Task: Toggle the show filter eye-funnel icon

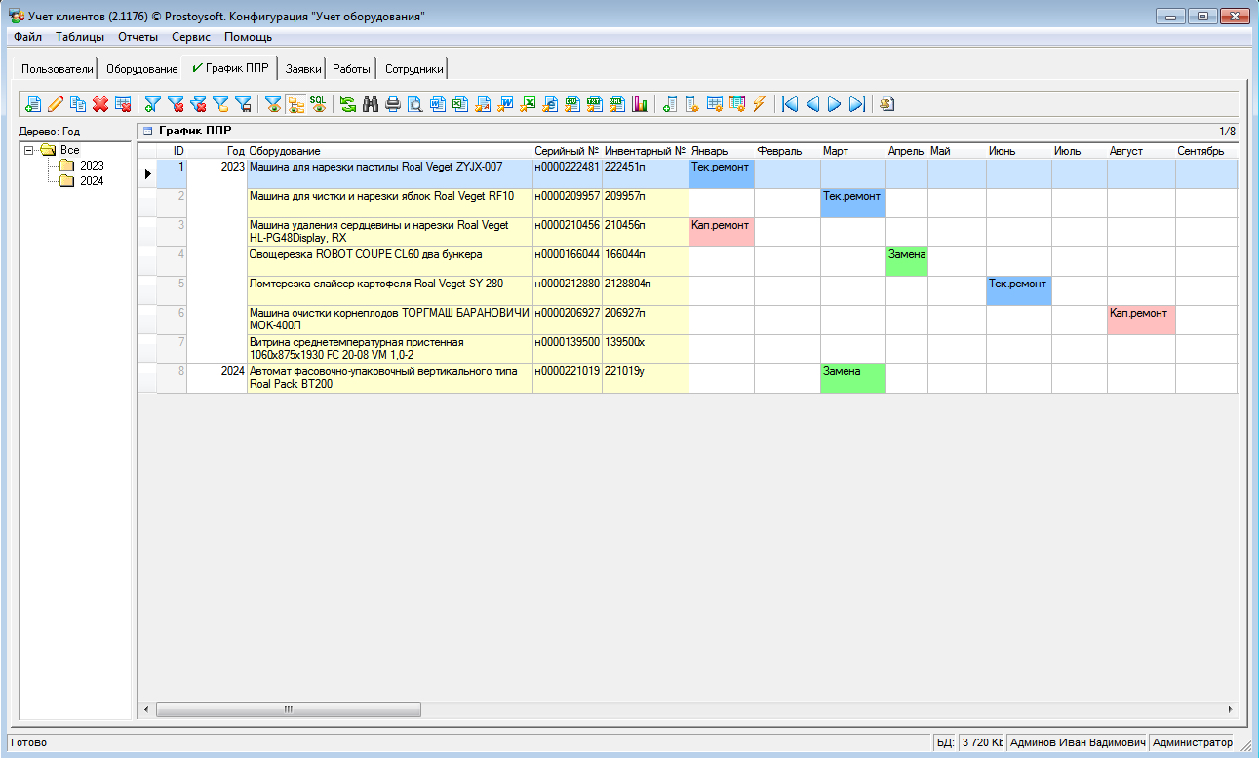Action: tap(273, 104)
